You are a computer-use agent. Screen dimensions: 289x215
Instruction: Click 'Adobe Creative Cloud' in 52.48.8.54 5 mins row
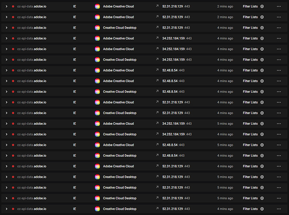click(118, 145)
